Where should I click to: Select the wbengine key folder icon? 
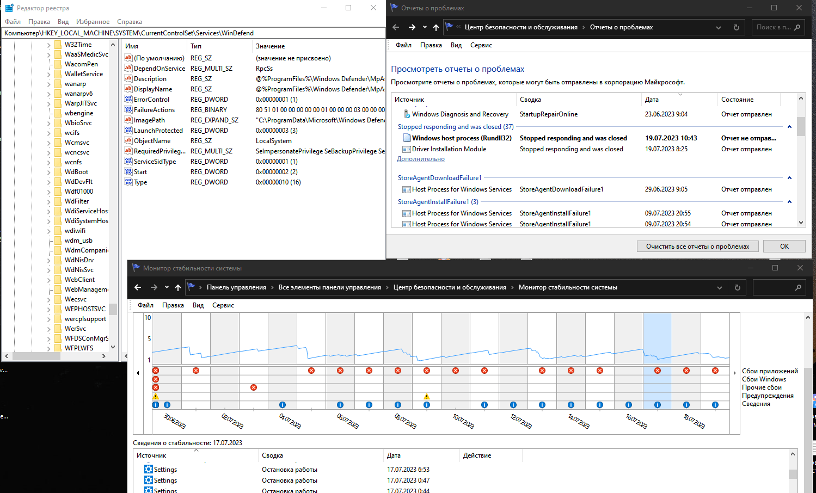(x=58, y=113)
